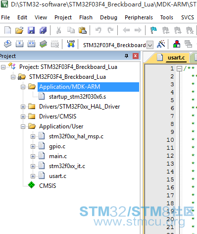197x234 pixels.
Task: Copy selection with the Copy icon
Action: 71,30
